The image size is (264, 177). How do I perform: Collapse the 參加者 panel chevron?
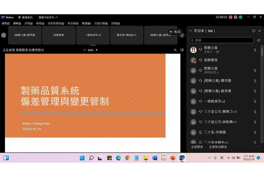(191, 31)
